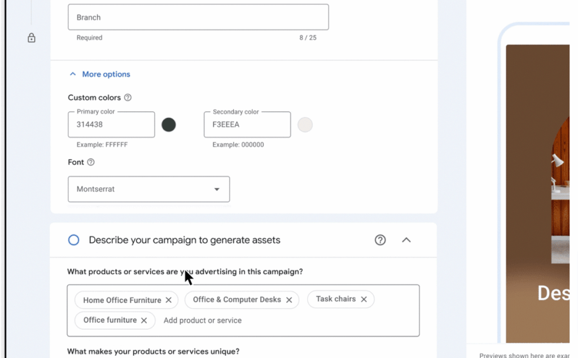Select the Describe your campaign step circle
This screenshot has width=578, height=358.
click(x=74, y=240)
